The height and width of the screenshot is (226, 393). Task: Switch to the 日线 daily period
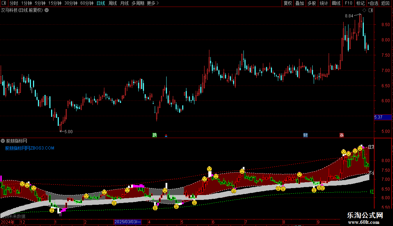pos(101,3)
